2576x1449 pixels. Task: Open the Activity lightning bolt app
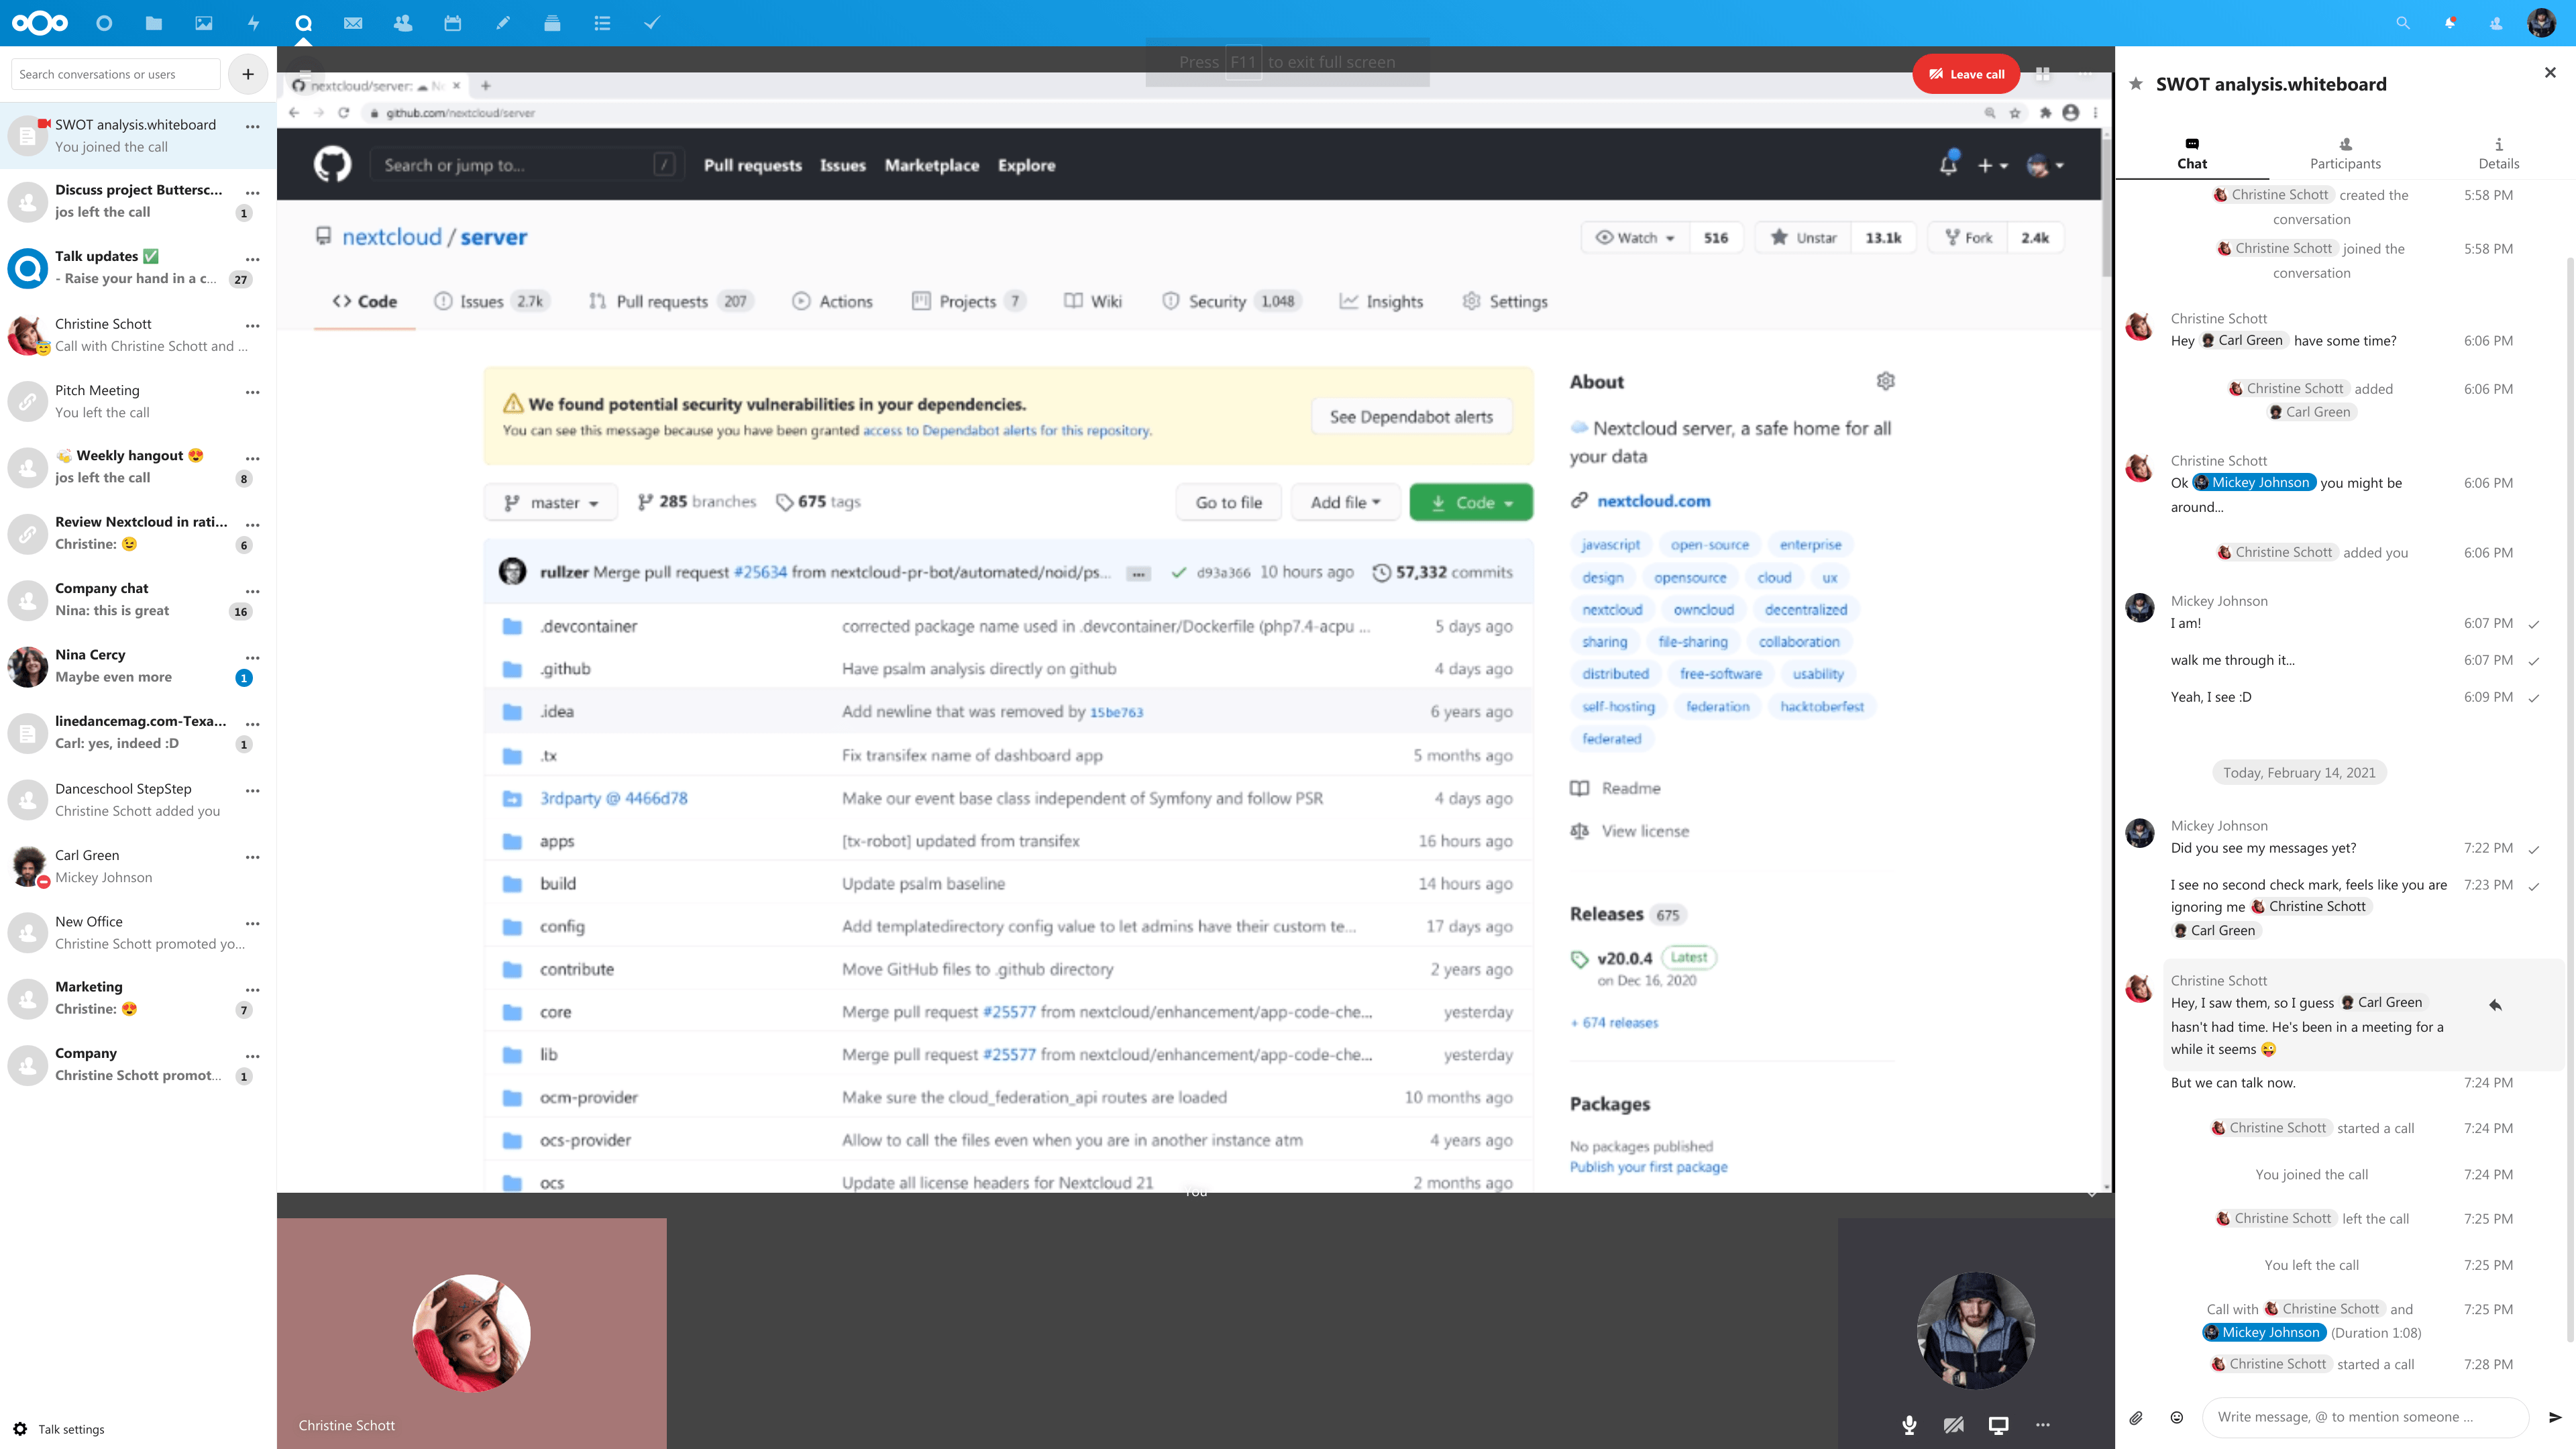click(x=253, y=23)
